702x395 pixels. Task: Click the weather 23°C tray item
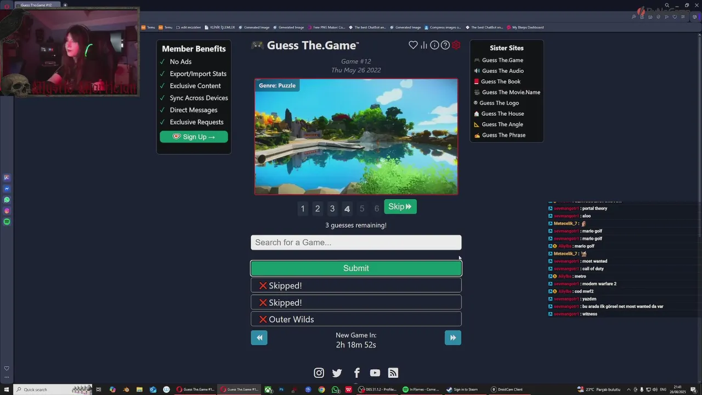point(598,390)
